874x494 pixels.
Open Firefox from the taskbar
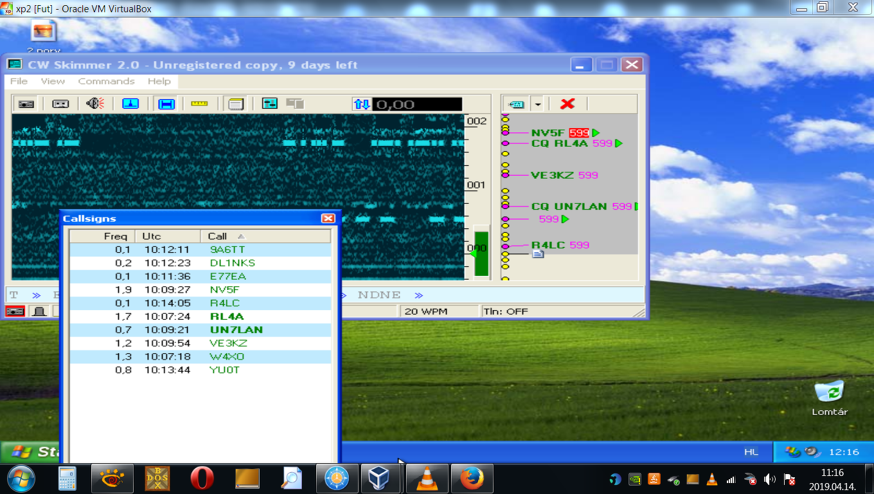(x=472, y=479)
